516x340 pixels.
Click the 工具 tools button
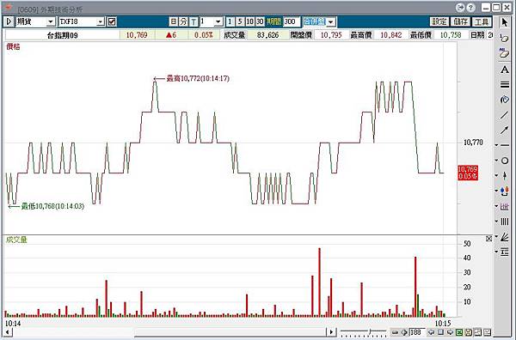(x=482, y=21)
